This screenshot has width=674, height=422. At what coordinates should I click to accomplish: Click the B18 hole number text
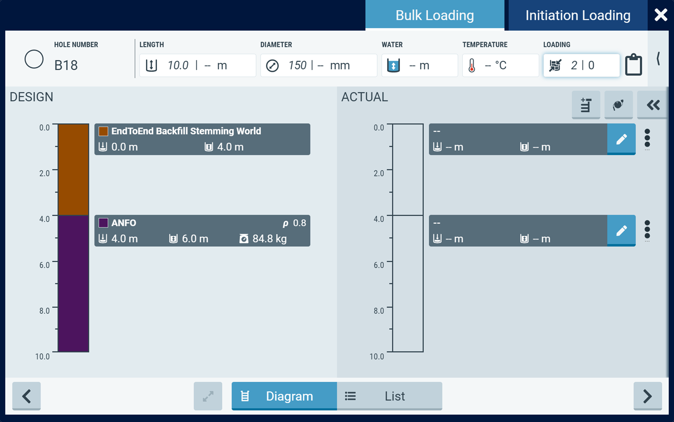coord(66,66)
